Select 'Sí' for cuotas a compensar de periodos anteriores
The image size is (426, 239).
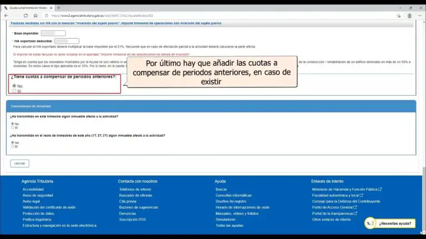click(14, 91)
